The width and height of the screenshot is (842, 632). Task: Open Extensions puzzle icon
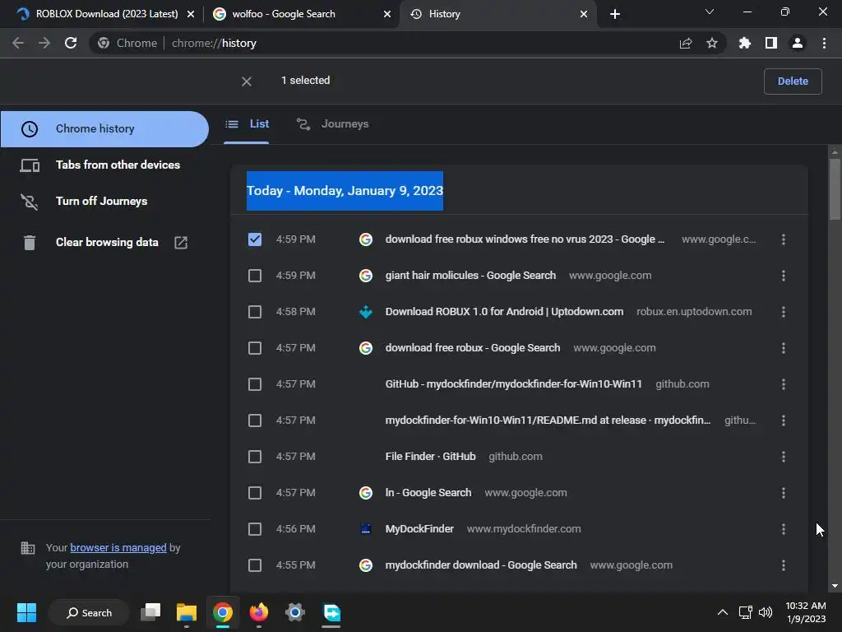[744, 43]
